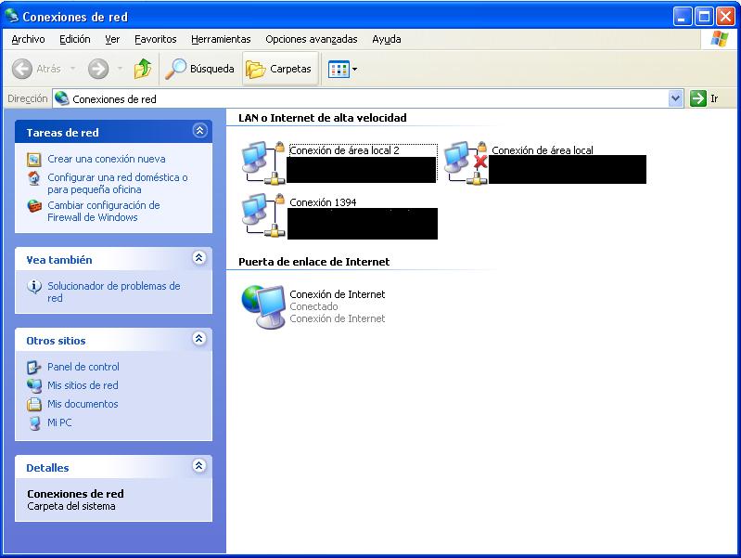Open Solucionador de problemas de red
The image size is (741, 558).
click(x=114, y=292)
